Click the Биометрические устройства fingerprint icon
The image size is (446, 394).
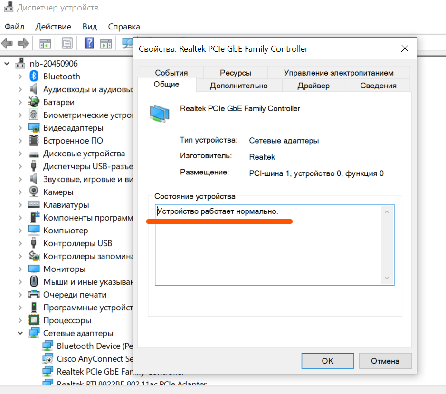pyautogui.click(x=34, y=115)
